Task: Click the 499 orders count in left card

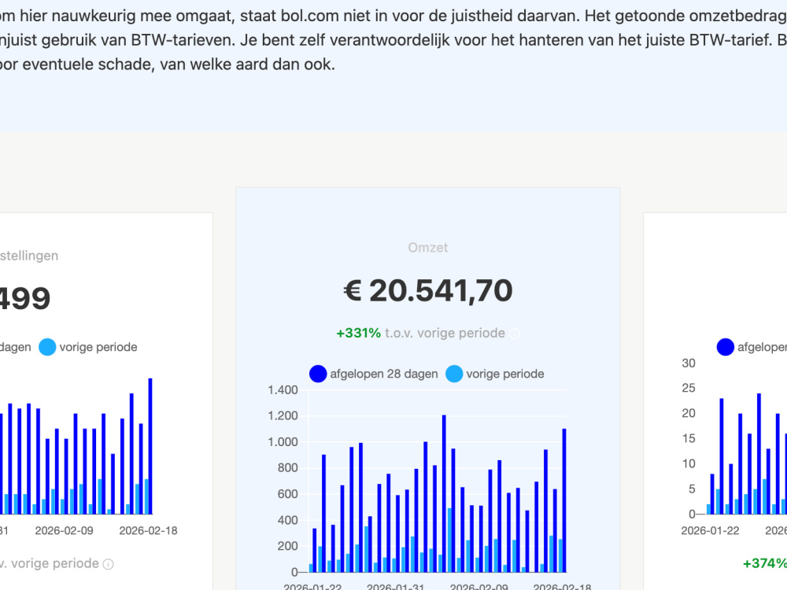Action: pyautogui.click(x=24, y=298)
